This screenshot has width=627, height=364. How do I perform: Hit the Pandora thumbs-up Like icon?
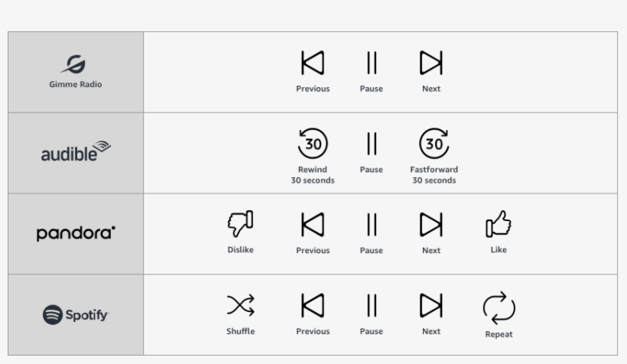pyautogui.click(x=499, y=223)
